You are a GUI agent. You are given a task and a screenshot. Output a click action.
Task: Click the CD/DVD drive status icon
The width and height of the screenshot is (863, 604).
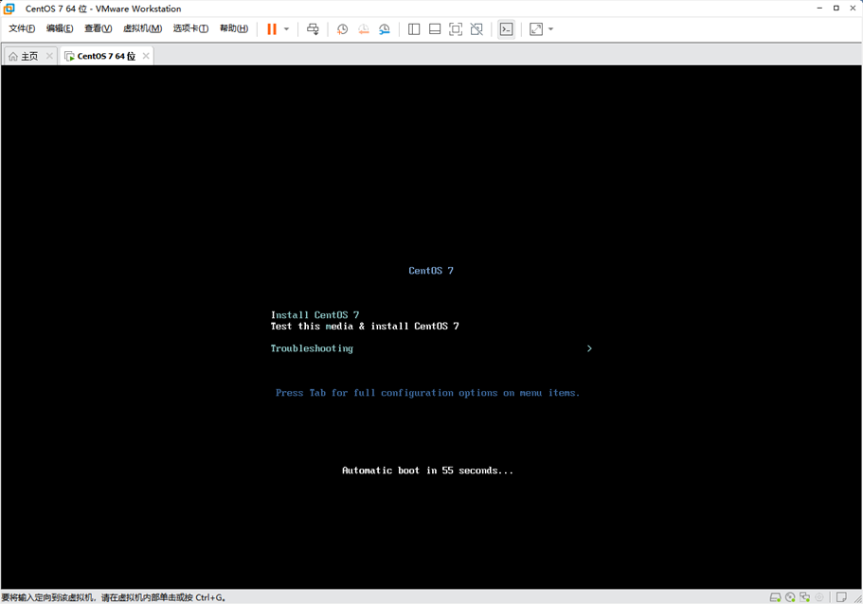(790, 597)
